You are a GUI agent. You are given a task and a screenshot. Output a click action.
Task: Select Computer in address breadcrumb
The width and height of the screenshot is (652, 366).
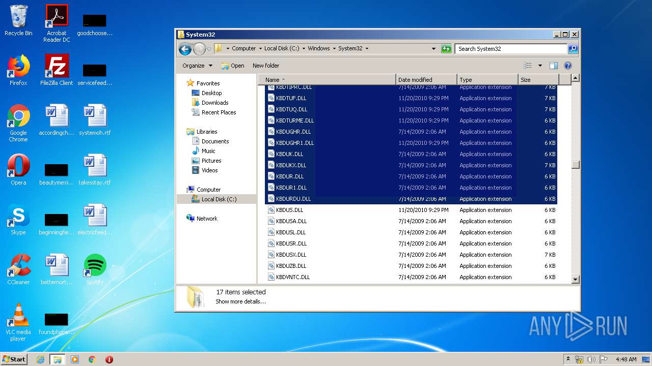[243, 49]
